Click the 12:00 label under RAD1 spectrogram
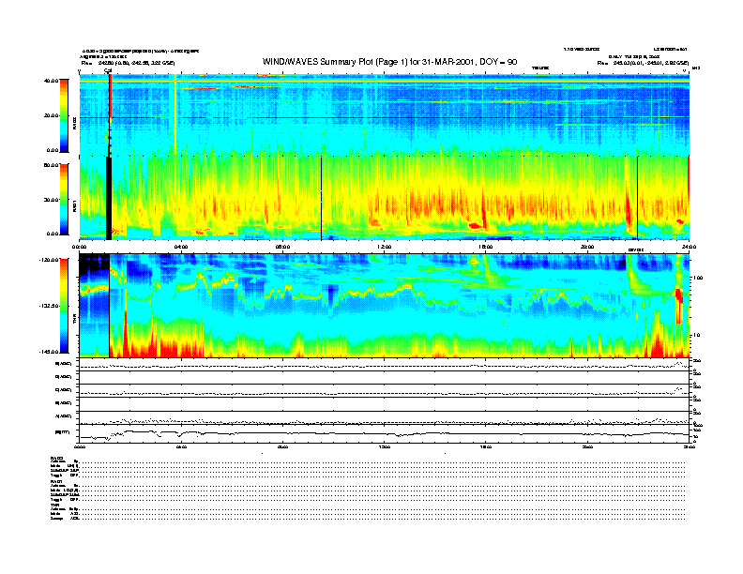This screenshot has height=574, width=743. 385,247
